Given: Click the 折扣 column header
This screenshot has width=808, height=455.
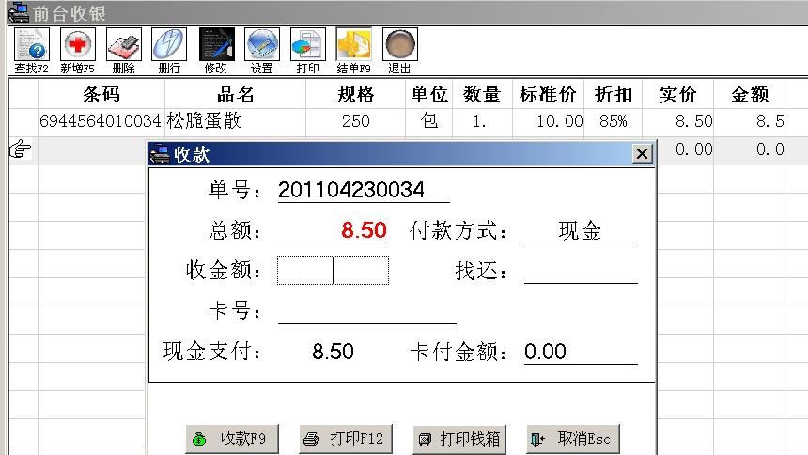Looking at the screenshot, I should click(614, 94).
